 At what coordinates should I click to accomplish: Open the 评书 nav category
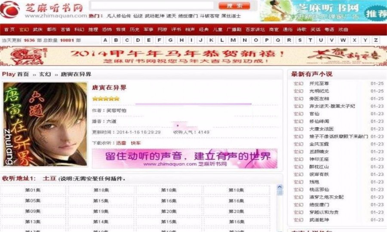pyautogui.click(x=176, y=30)
